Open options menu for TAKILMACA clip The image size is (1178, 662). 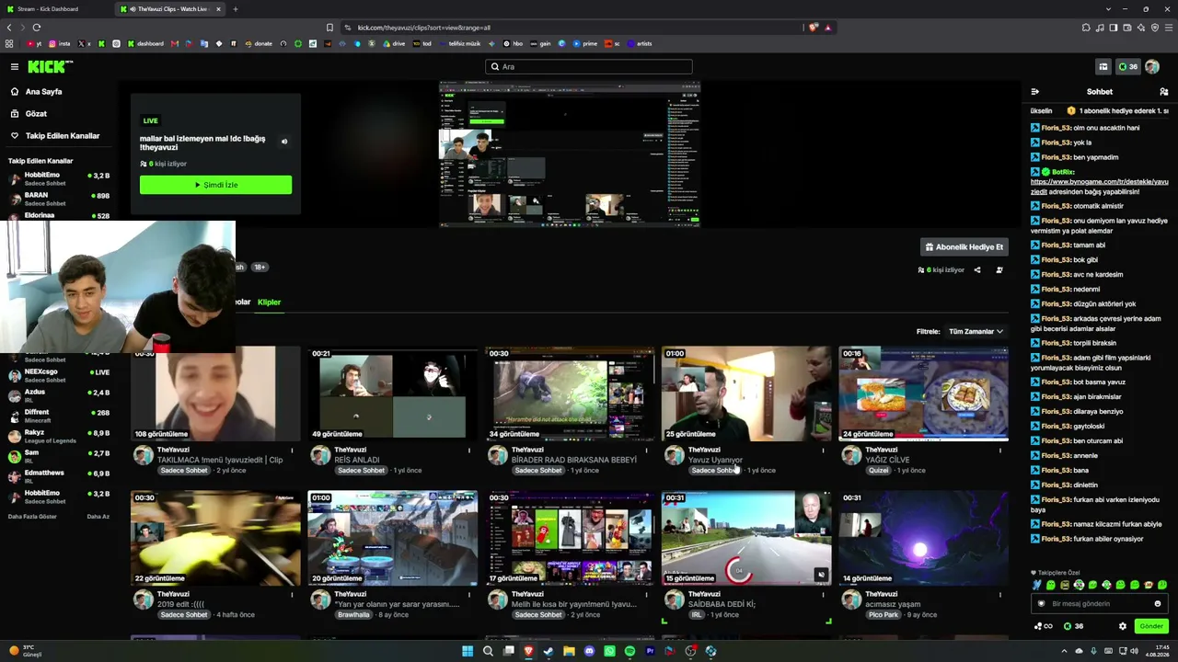[292, 451]
